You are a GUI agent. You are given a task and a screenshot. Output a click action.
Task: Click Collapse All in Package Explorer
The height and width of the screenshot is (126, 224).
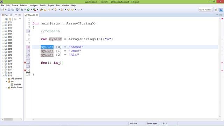(6, 19)
